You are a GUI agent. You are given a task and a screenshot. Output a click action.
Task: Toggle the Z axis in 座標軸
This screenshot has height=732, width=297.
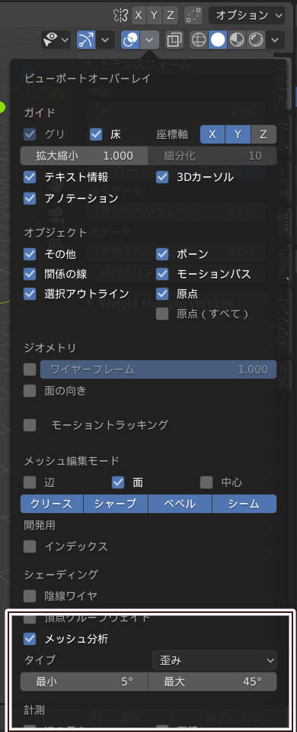click(x=263, y=134)
